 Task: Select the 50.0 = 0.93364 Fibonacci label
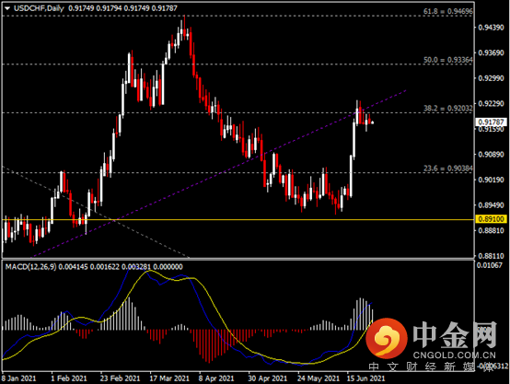coord(448,60)
